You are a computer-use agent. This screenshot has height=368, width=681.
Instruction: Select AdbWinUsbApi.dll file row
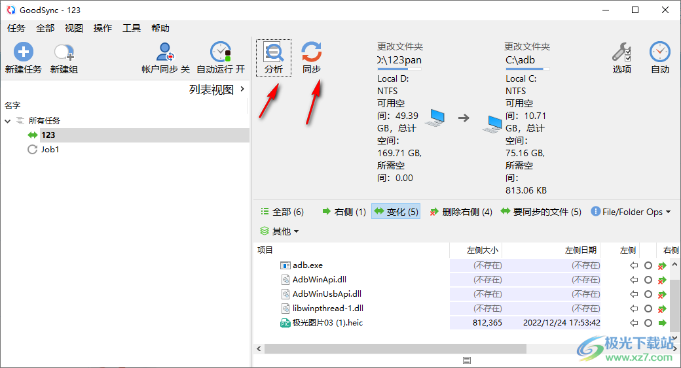click(x=327, y=294)
